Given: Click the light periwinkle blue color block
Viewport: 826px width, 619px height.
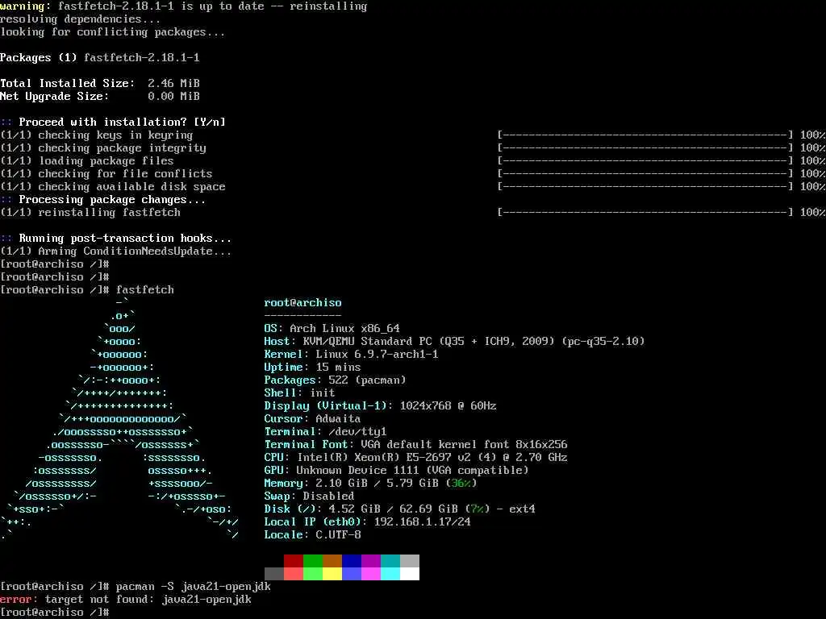Looking at the screenshot, I should pyautogui.click(x=352, y=574).
